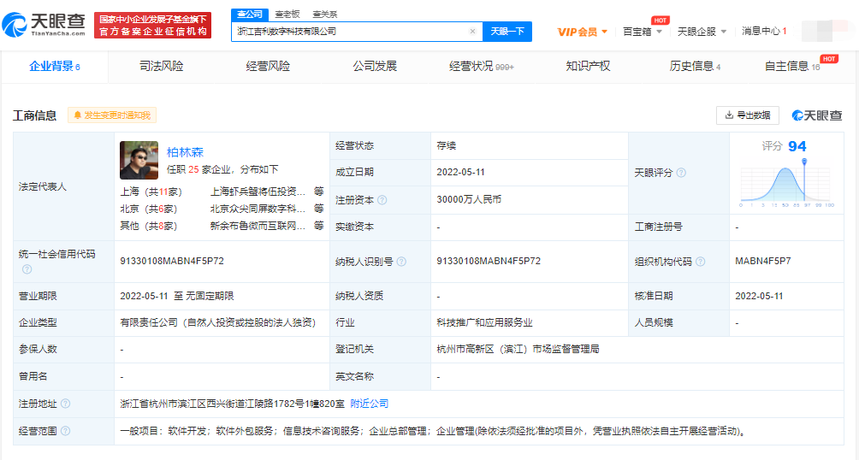Open the 公司发展 tab

point(375,66)
